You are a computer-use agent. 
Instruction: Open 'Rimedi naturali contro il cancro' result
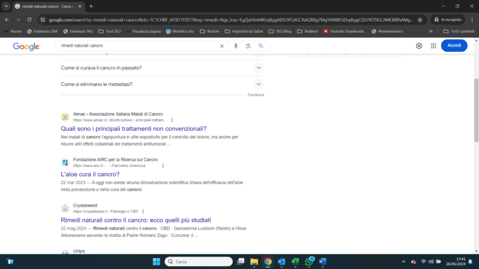136,220
